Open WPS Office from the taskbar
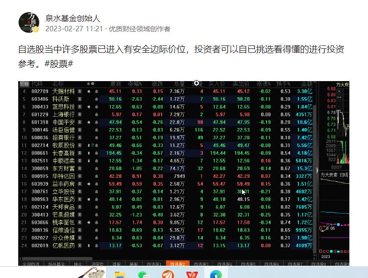This screenshot has height=278, width=368. [192, 274]
